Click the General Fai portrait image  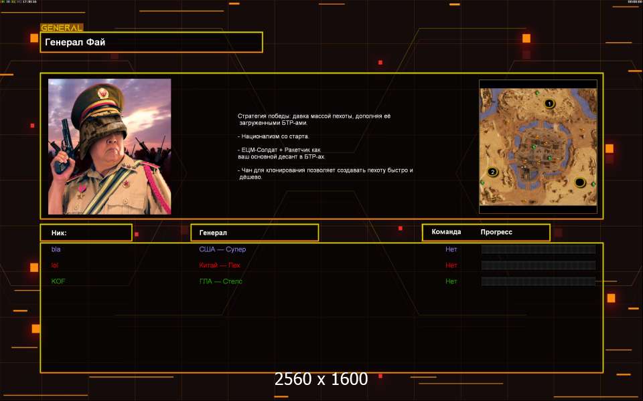tap(109, 146)
